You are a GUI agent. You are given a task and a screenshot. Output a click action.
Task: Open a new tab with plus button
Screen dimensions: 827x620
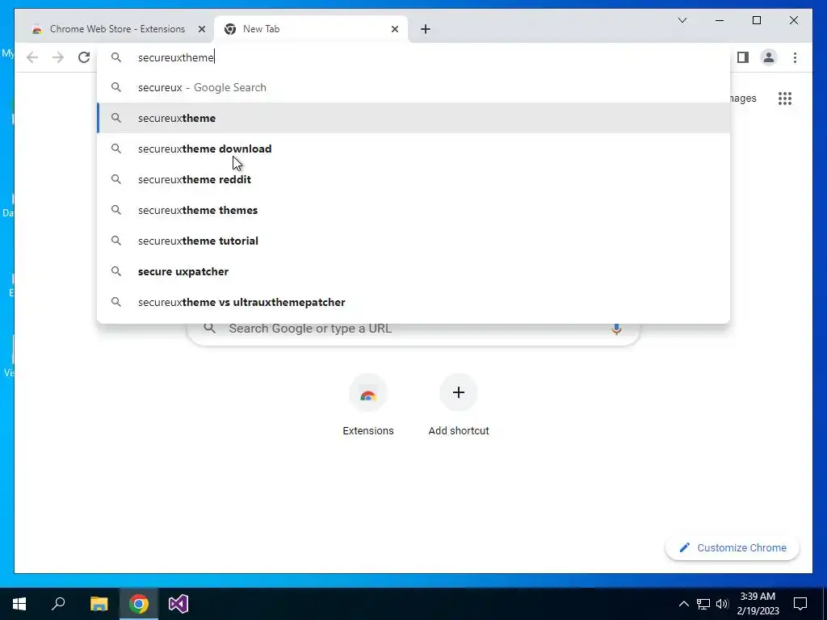tap(426, 29)
